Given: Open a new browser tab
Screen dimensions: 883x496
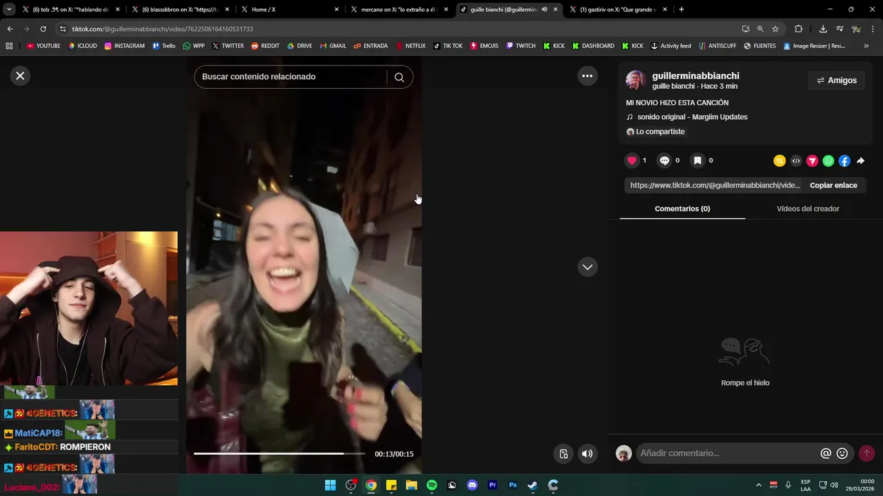Looking at the screenshot, I should pos(682,10).
